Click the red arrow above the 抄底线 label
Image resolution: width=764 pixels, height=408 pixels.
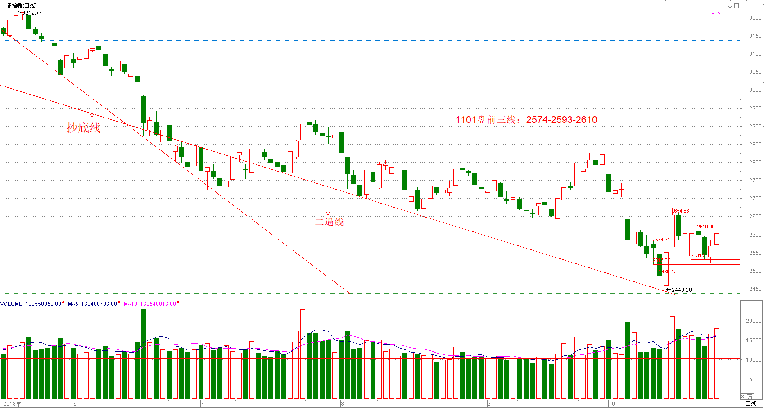click(x=92, y=109)
